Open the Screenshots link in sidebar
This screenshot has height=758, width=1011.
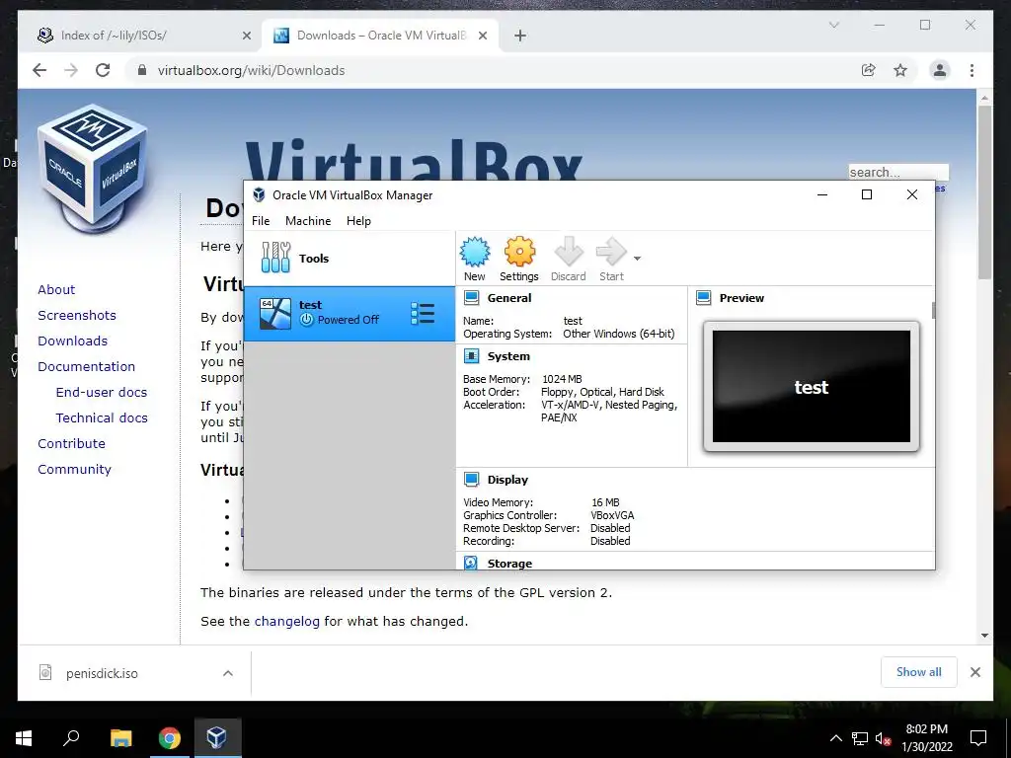click(77, 315)
